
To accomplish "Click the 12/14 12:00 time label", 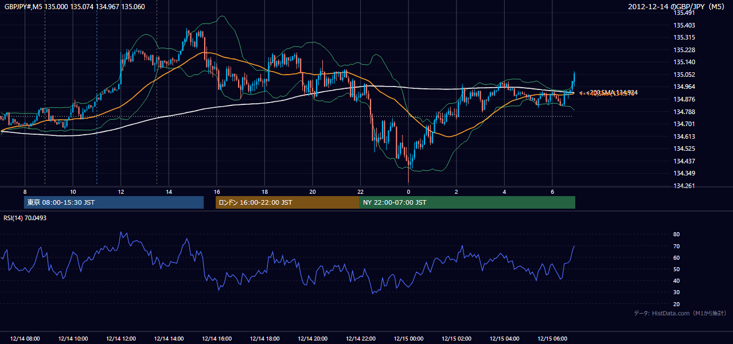I will (121, 338).
